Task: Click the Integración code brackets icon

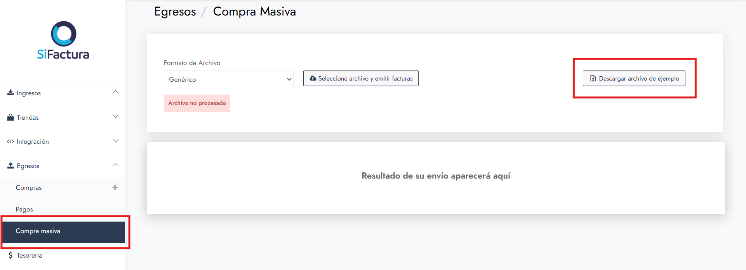Action: point(10,141)
